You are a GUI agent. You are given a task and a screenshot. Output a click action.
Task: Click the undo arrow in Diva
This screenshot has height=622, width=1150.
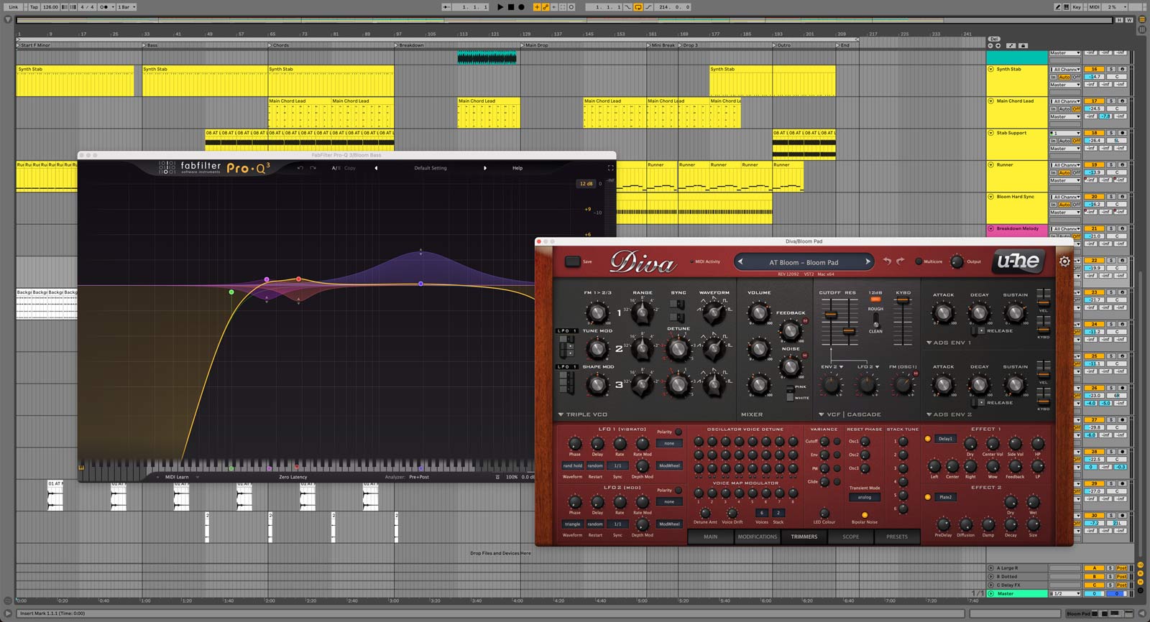(x=887, y=261)
